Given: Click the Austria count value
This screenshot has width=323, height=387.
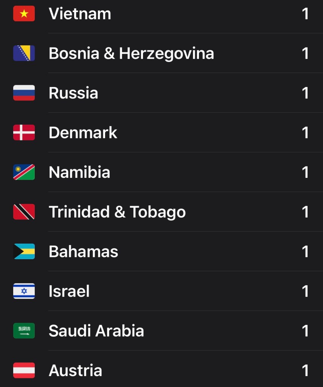Looking at the screenshot, I should pyautogui.click(x=305, y=370).
